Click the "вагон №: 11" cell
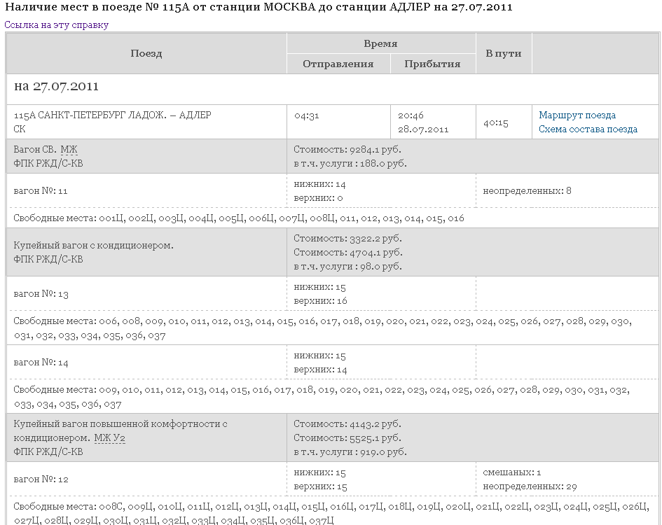The image size is (662, 525). point(41,190)
